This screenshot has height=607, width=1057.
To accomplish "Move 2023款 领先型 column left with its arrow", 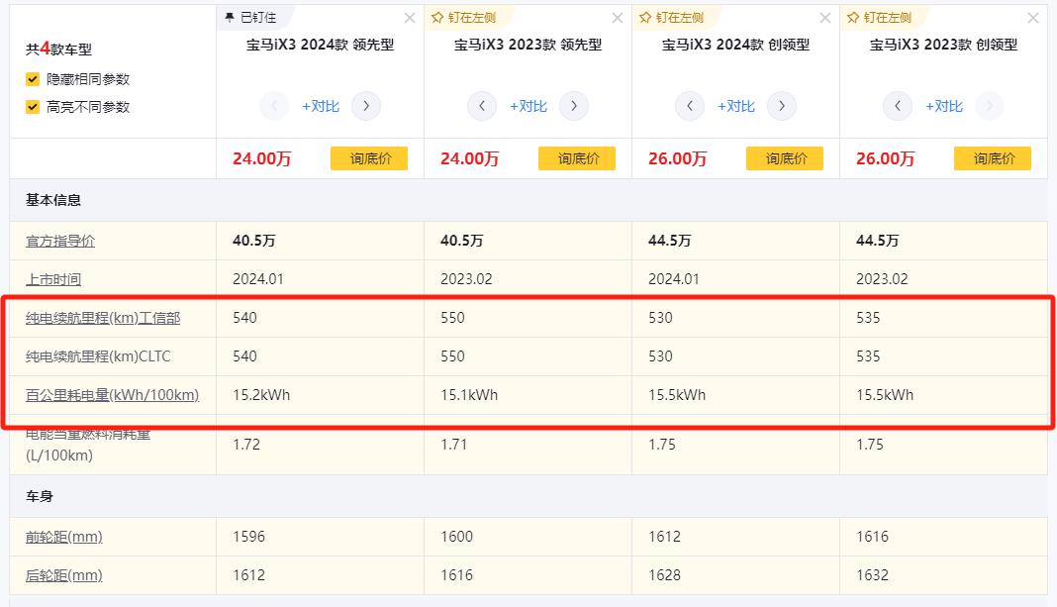I will (x=482, y=106).
